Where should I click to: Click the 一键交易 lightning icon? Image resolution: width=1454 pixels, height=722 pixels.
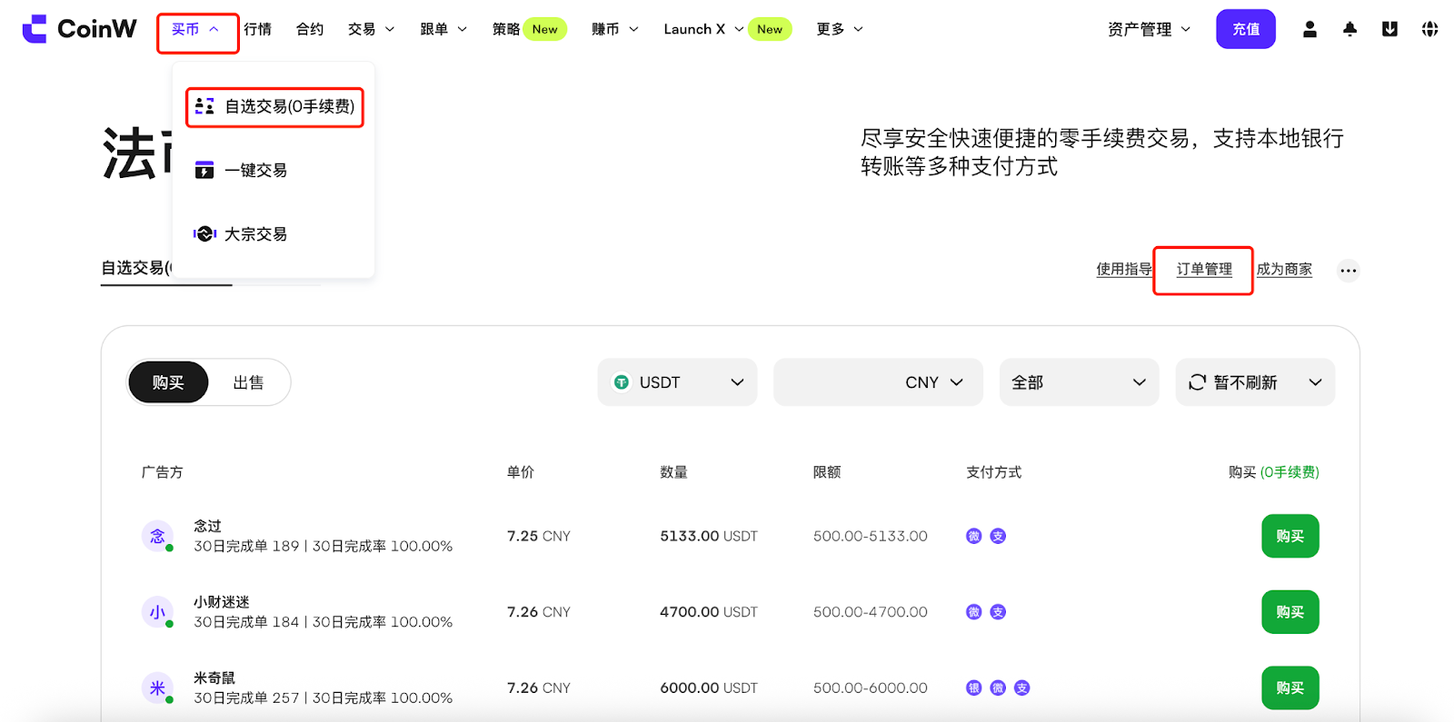pos(204,170)
